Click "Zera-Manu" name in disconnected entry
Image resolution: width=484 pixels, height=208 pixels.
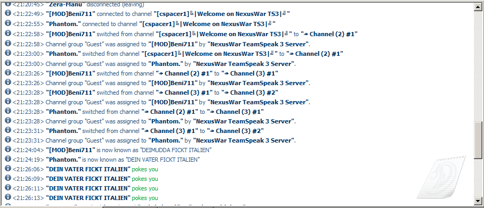pyautogui.click(x=65, y=5)
